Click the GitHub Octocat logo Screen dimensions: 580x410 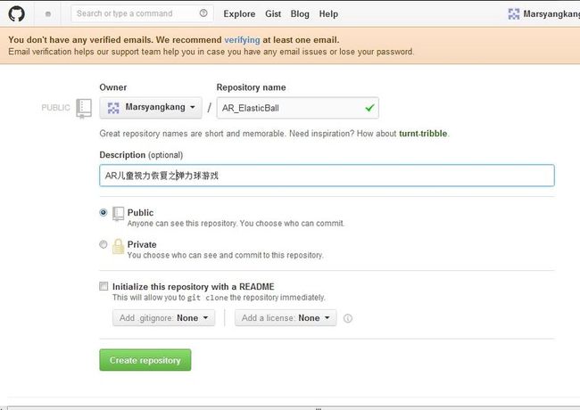[x=17, y=14]
